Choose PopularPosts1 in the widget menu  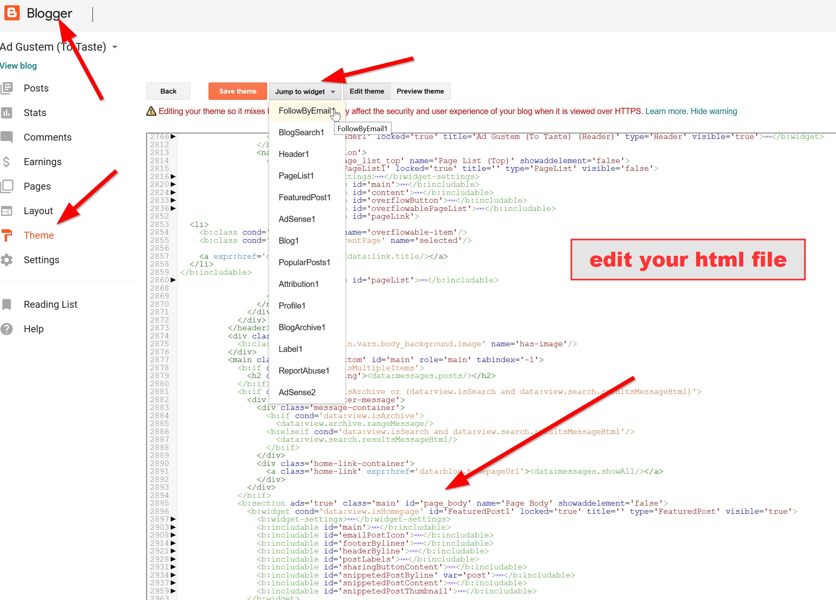click(x=304, y=262)
